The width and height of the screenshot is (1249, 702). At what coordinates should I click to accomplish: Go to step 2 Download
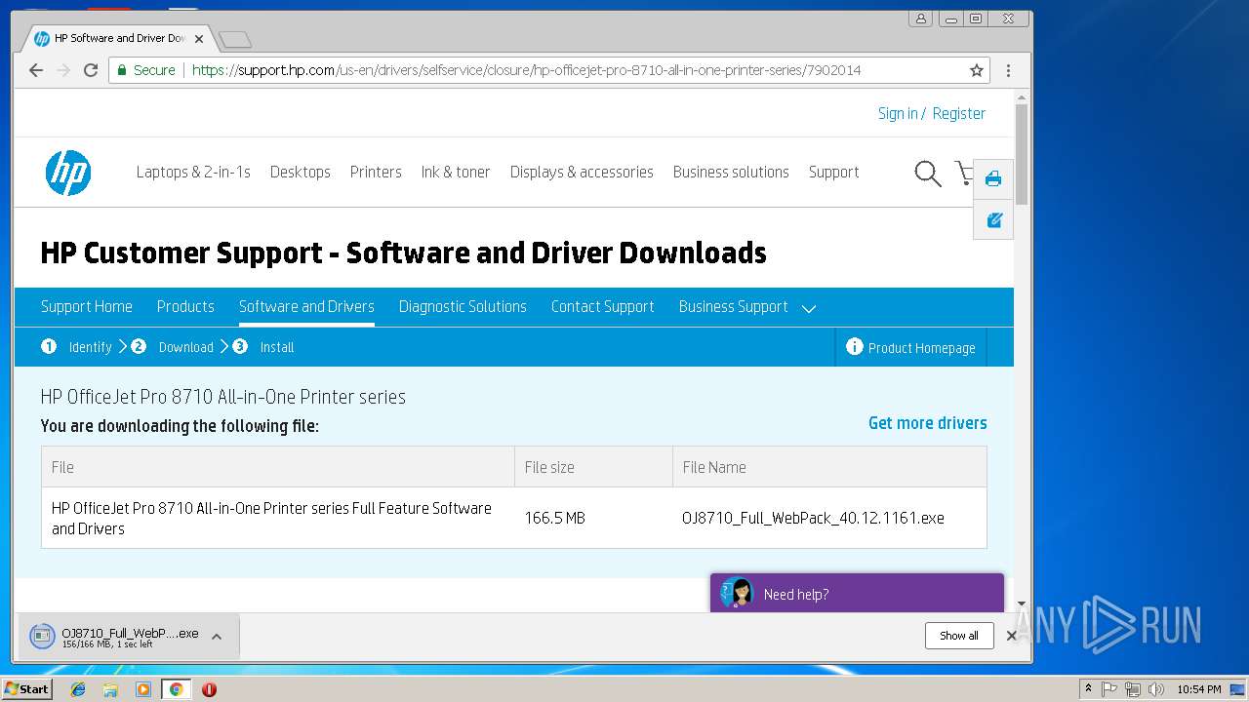173,347
